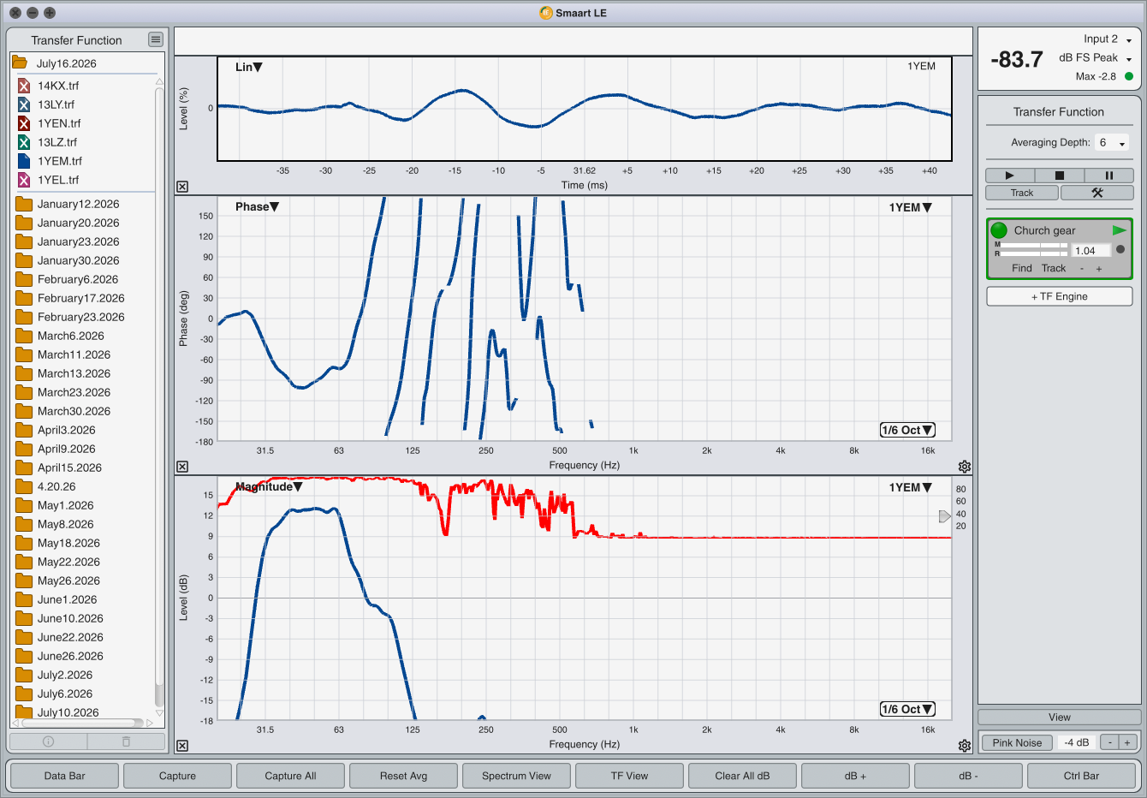Image resolution: width=1147 pixels, height=798 pixels.
Task: Run the Church gear engine play arrow
Action: 1119,230
